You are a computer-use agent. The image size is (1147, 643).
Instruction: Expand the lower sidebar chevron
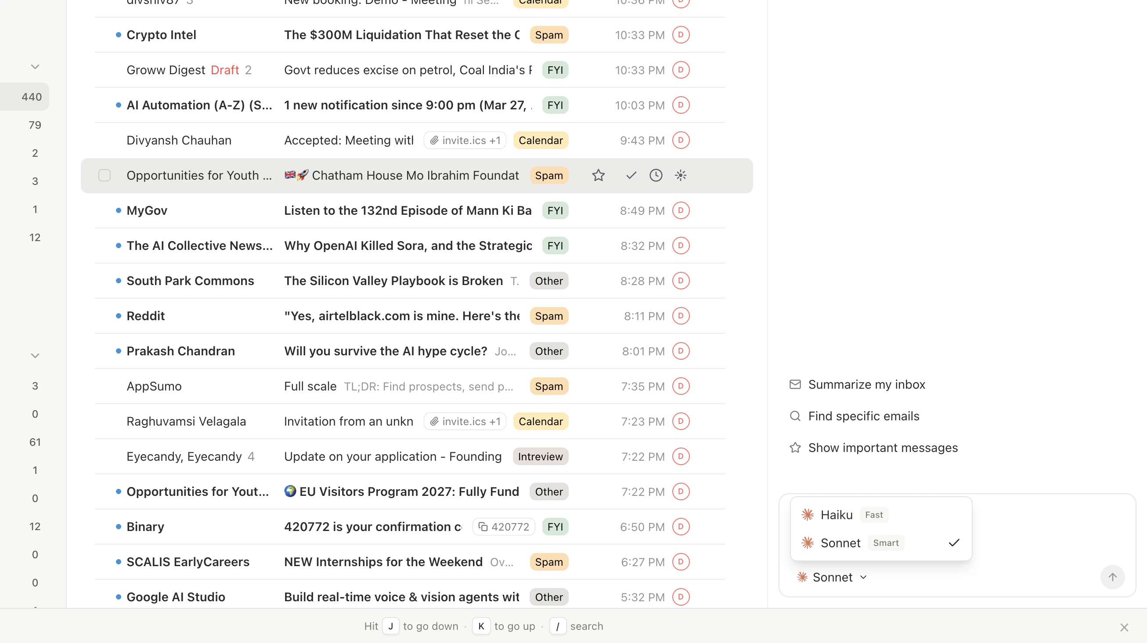pos(35,355)
